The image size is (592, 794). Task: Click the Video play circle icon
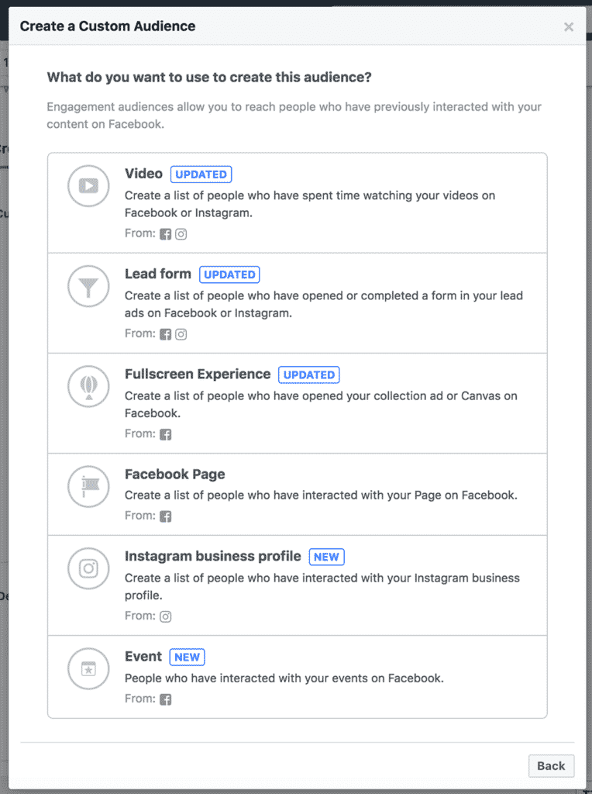pyautogui.click(x=88, y=186)
